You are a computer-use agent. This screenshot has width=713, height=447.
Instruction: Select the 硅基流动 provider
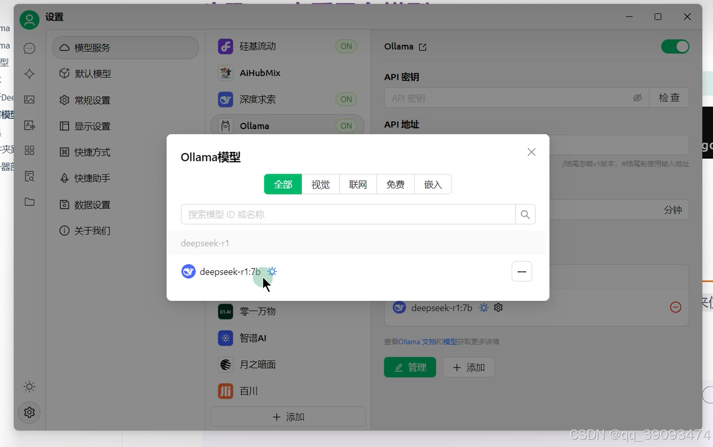coord(288,46)
